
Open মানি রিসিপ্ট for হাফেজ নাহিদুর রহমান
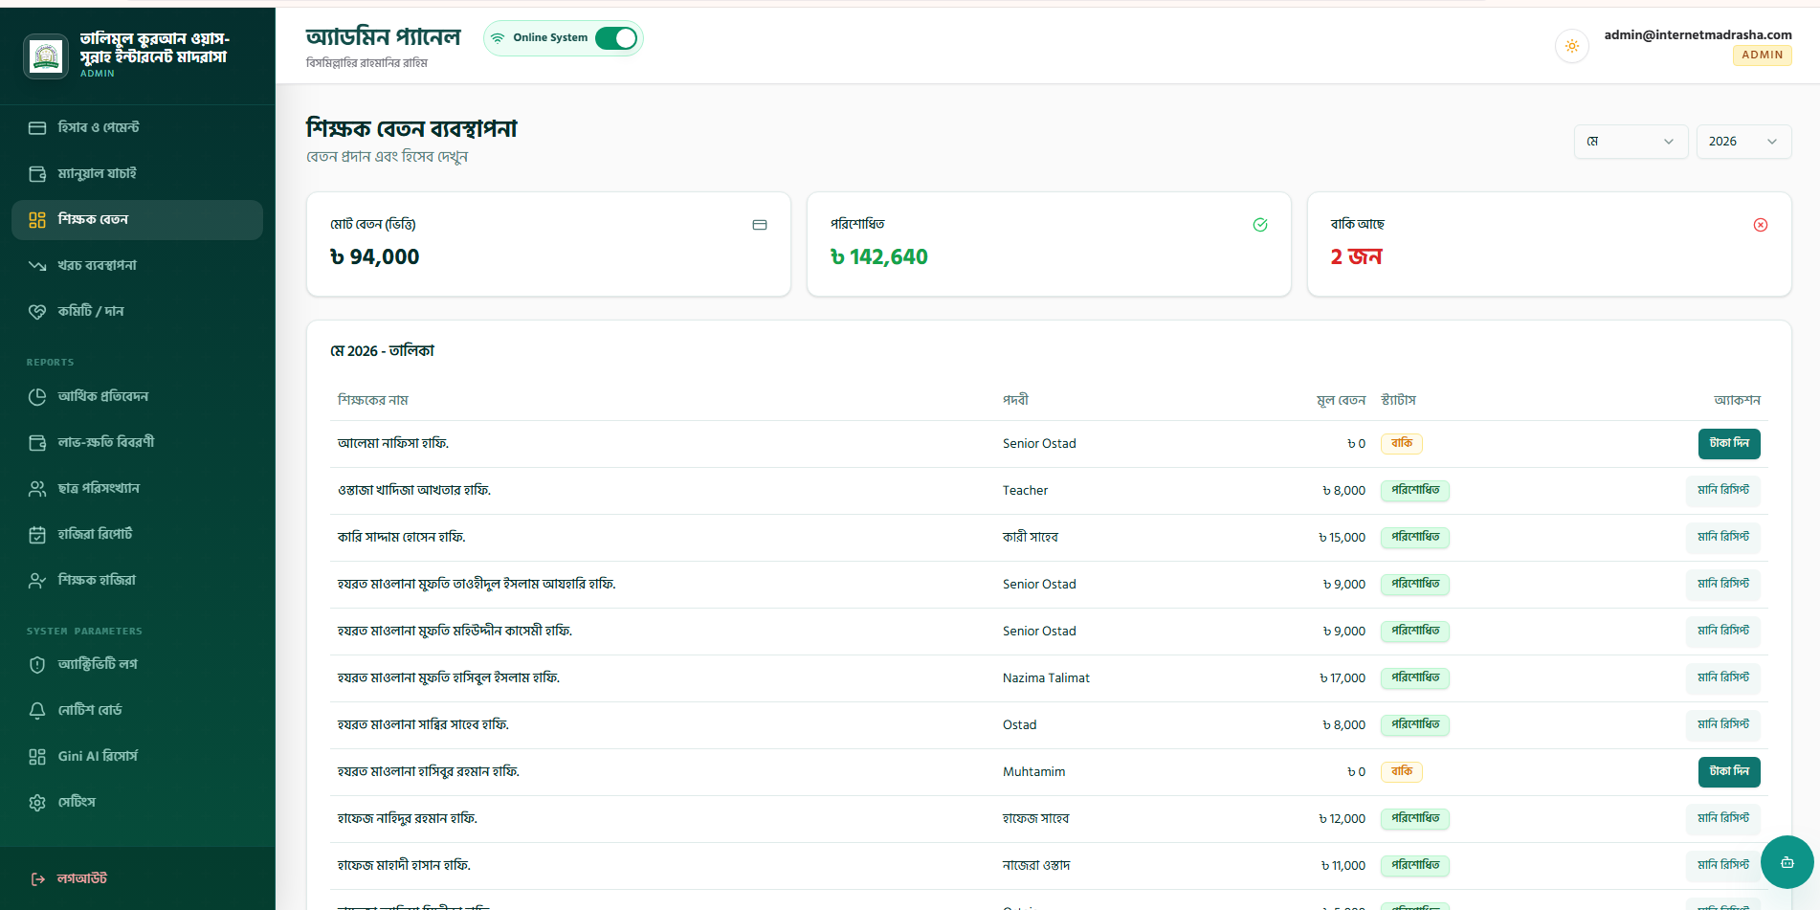pyautogui.click(x=1723, y=819)
